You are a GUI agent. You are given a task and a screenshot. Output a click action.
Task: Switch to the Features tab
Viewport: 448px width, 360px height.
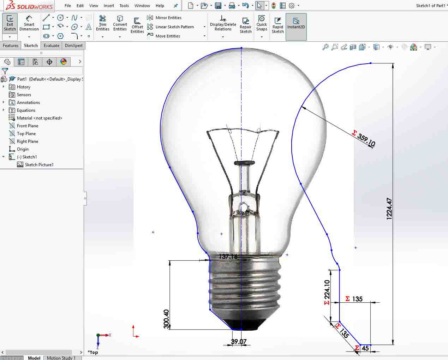click(11, 46)
